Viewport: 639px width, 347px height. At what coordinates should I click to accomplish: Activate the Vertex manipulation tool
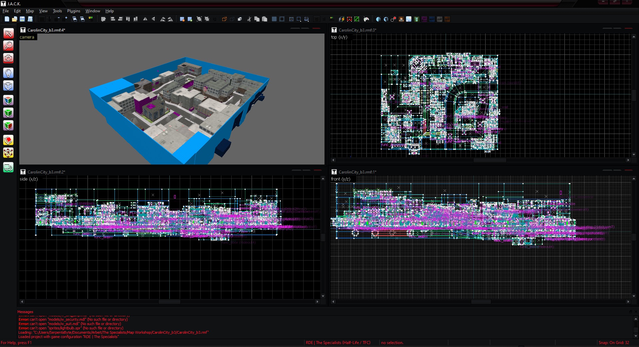pos(8,153)
